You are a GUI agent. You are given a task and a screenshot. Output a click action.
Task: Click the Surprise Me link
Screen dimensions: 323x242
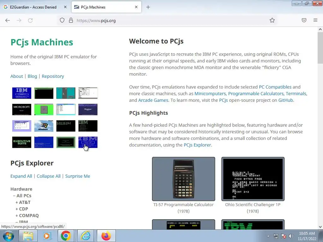[x=78, y=176]
